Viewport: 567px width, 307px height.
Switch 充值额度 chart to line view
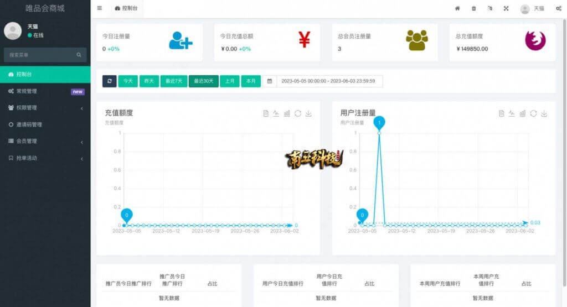276,113
